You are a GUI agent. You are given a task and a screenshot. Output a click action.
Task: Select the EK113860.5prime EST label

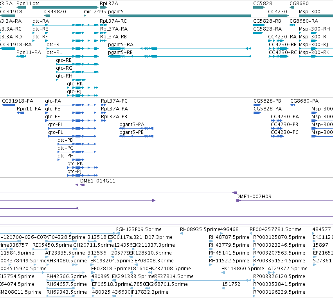243,269
